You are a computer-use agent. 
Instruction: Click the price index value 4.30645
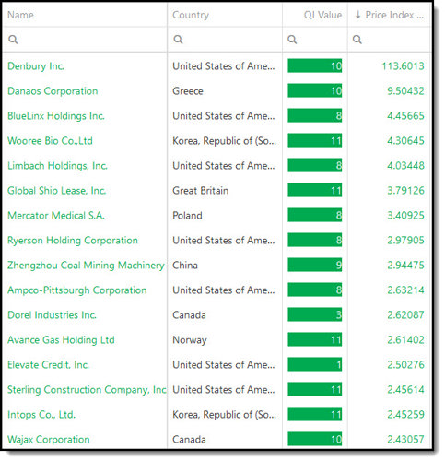click(x=405, y=141)
